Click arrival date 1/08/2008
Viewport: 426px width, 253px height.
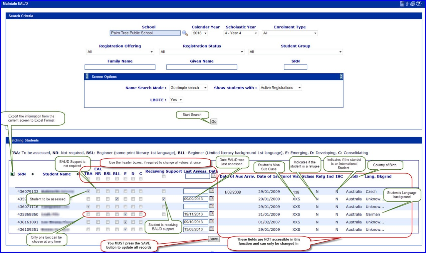pos(232,192)
